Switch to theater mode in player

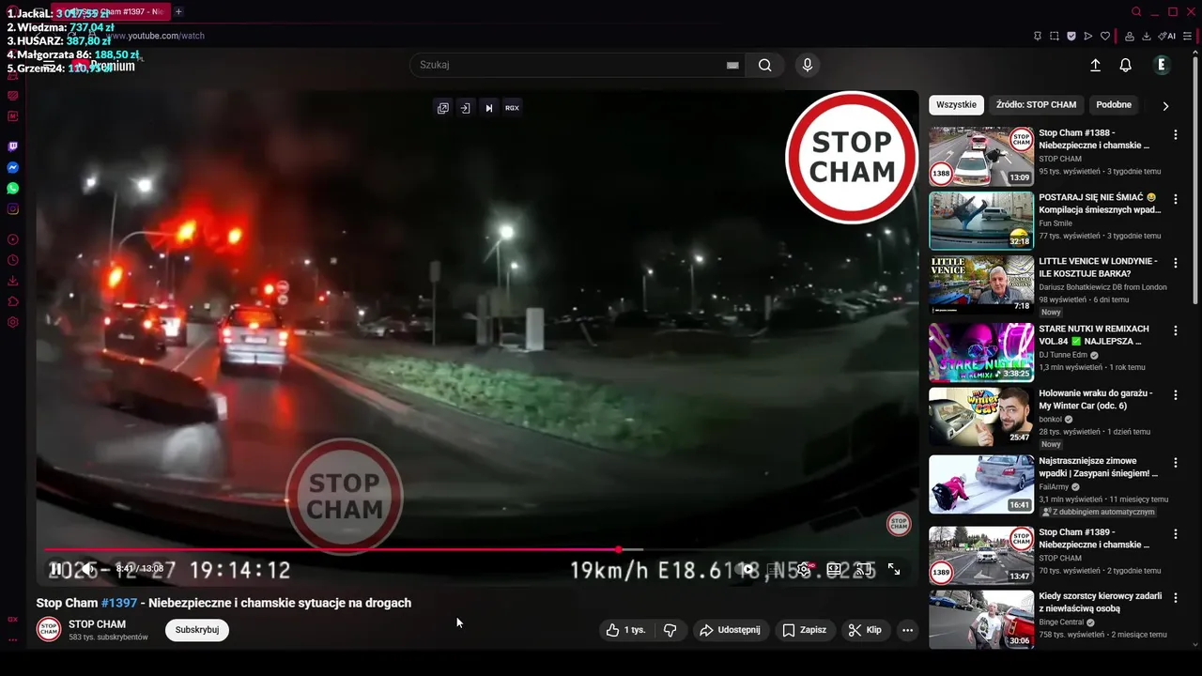pos(834,569)
